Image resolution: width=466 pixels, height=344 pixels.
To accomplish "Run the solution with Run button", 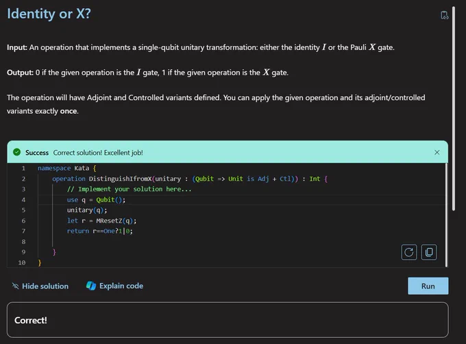I will [428, 286].
